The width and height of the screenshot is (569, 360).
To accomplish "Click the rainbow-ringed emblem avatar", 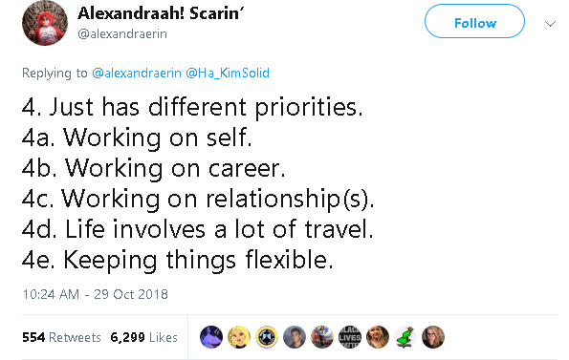I will click(267, 337).
